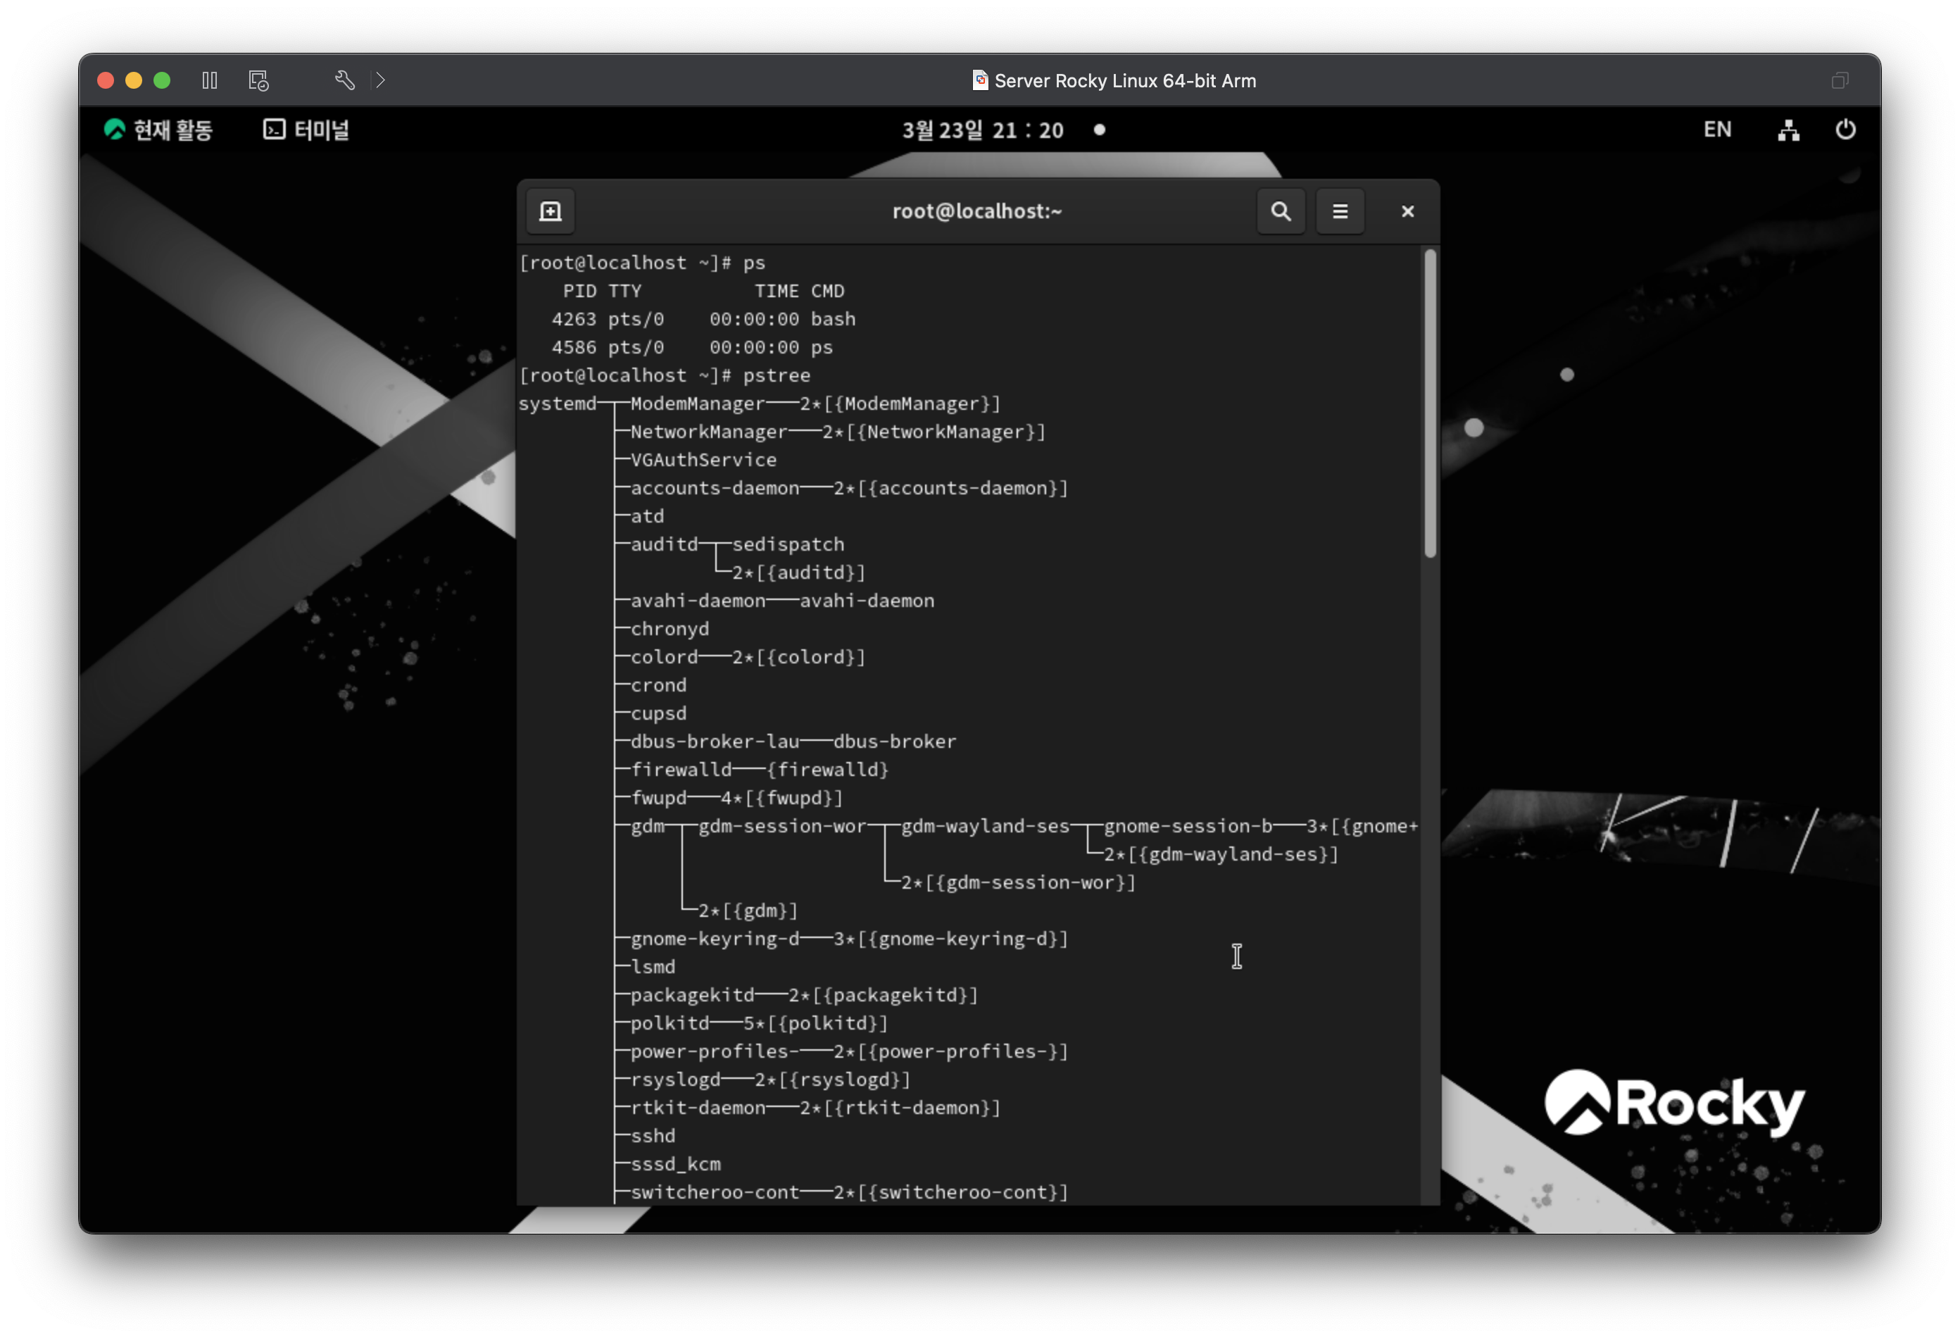Screen dimensions: 1960x1338
Task: Click the forward chevron beside the wrench
Action: pos(380,80)
